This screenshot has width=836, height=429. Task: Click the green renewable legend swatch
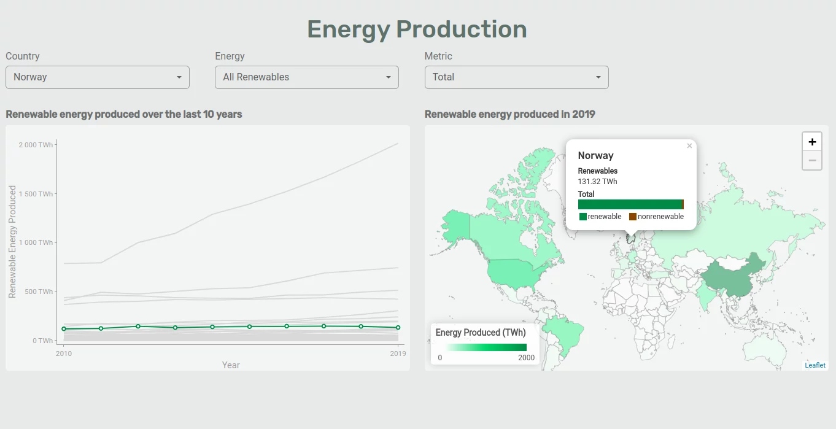click(x=583, y=217)
